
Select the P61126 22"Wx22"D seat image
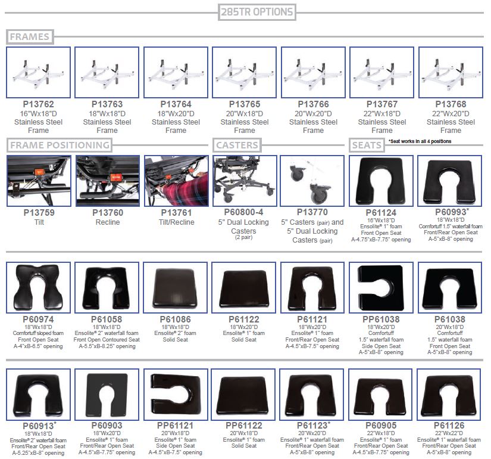click(451, 394)
